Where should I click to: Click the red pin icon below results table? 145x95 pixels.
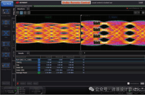point(18,83)
